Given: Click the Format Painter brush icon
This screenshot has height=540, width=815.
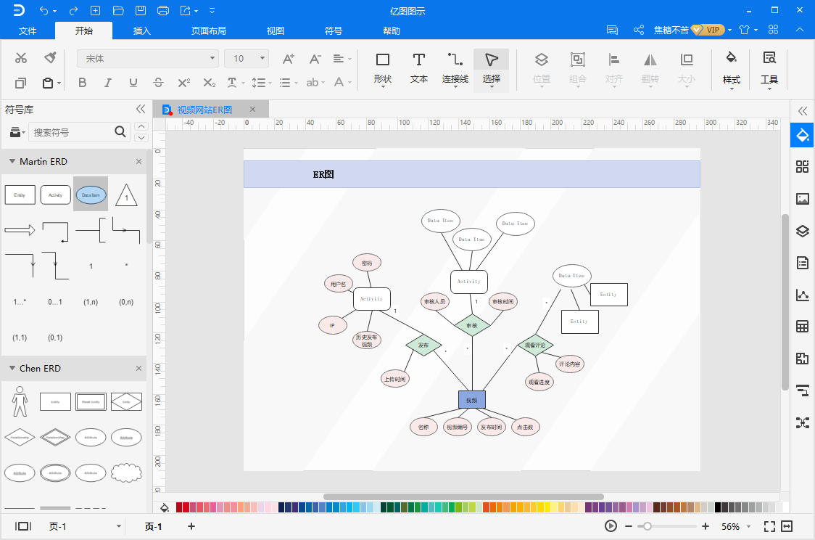Looking at the screenshot, I should (x=50, y=58).
